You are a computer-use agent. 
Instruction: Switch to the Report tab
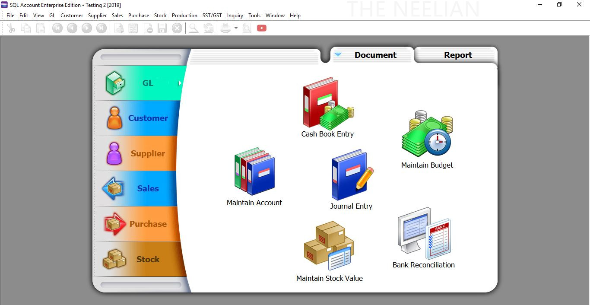click(x=457, y=55)
